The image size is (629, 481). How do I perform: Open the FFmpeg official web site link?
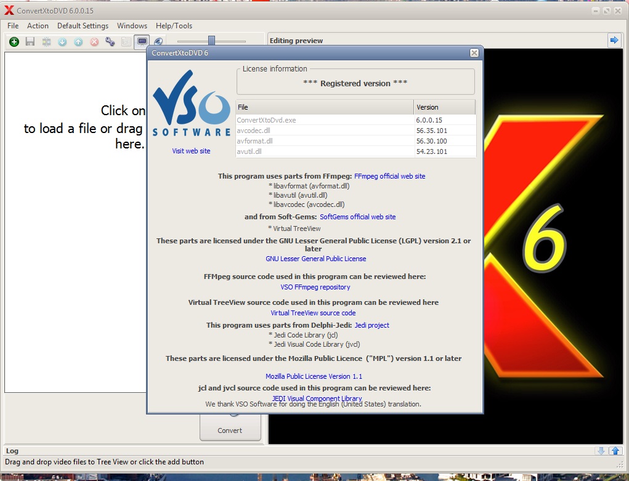pyautogui.click(x=389, y=176)
